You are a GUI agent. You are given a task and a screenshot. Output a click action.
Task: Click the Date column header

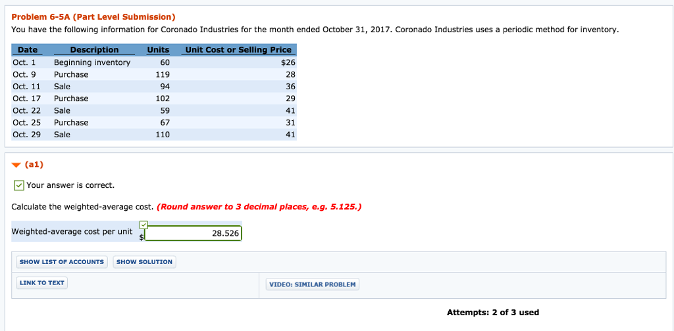click(28, 50)
